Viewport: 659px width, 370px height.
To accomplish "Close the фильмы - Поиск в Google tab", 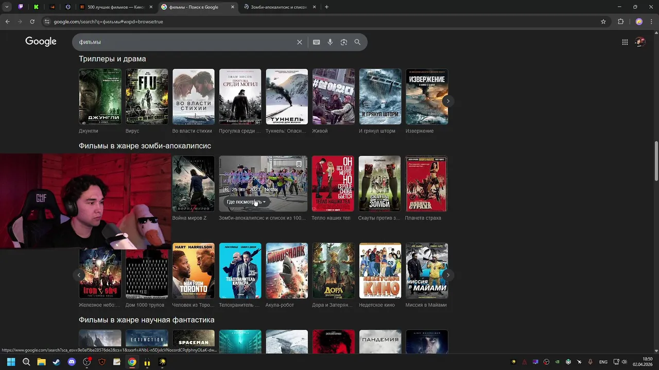I will (x=233, y=7).
